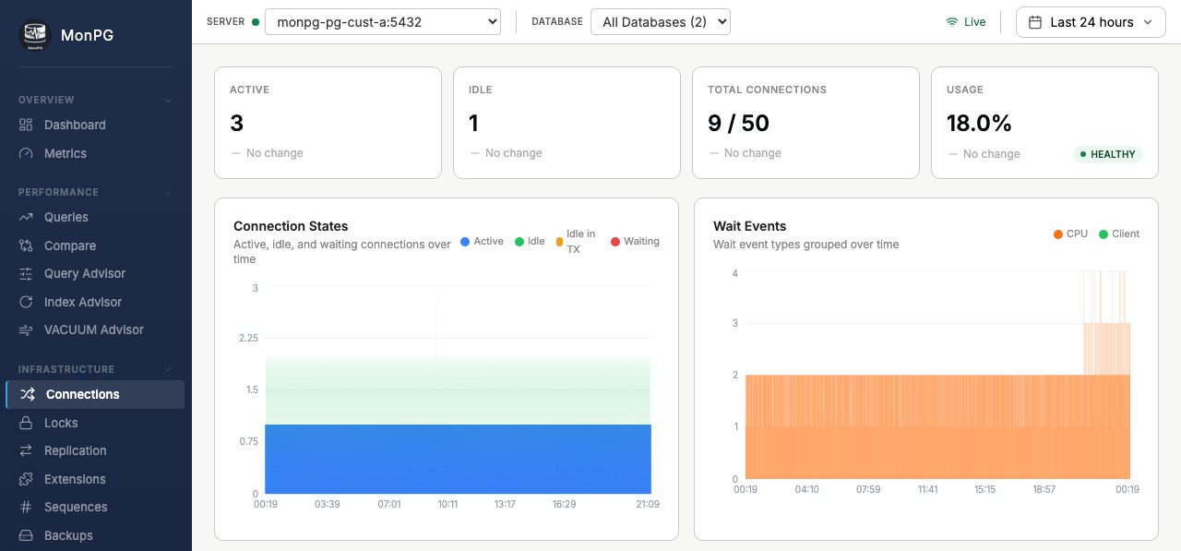The width and height of the screenshot is (1181, 551).
Task: Click the 11:41 tick on Wait Events axis
Action: point(926,489)
